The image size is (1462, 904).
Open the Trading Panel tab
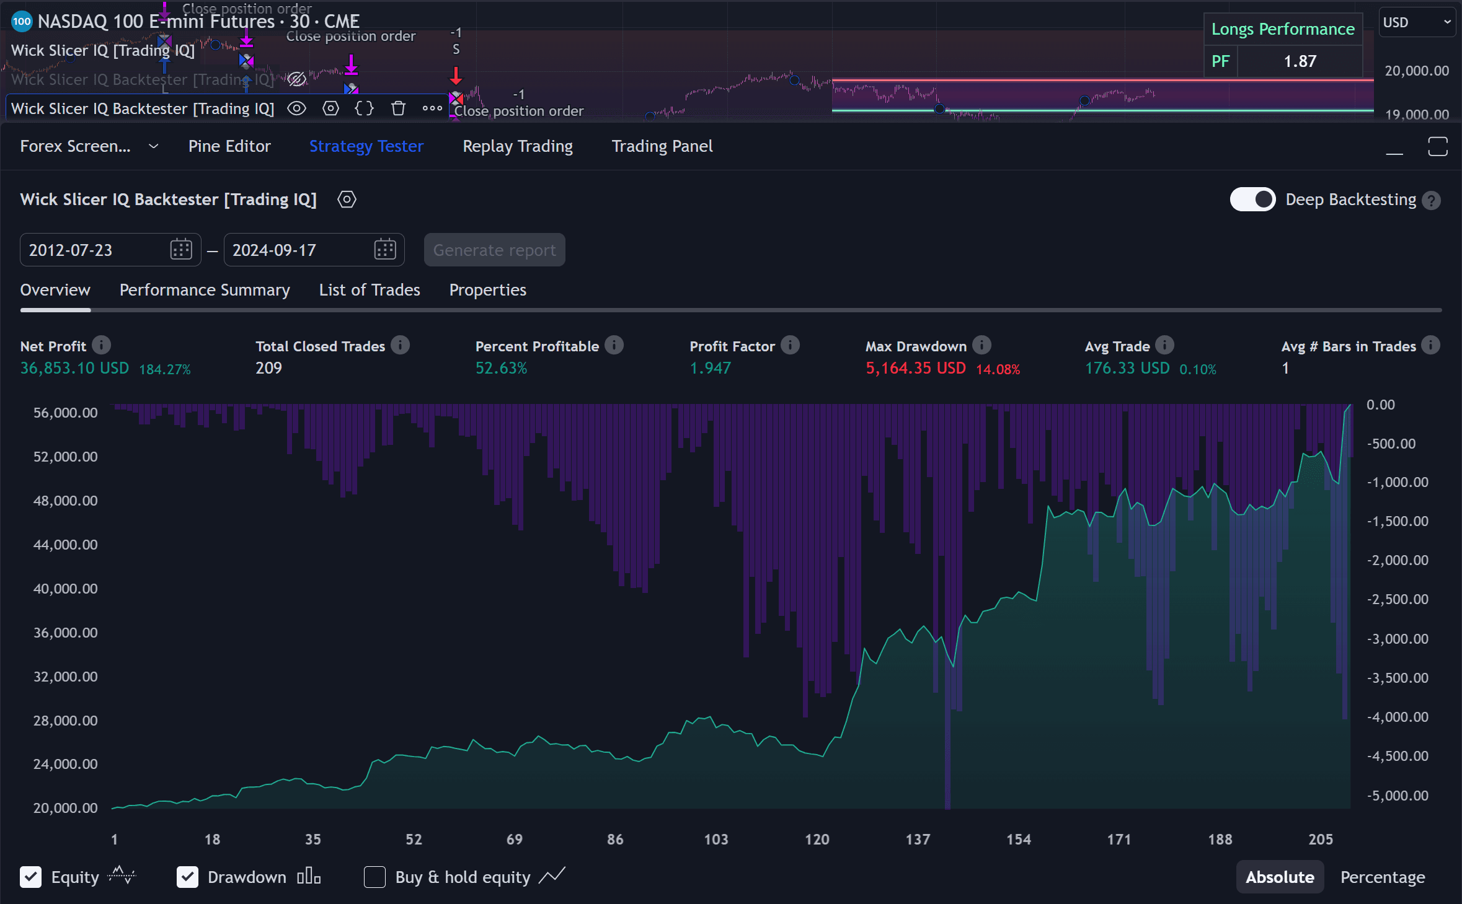click(662, 146)
